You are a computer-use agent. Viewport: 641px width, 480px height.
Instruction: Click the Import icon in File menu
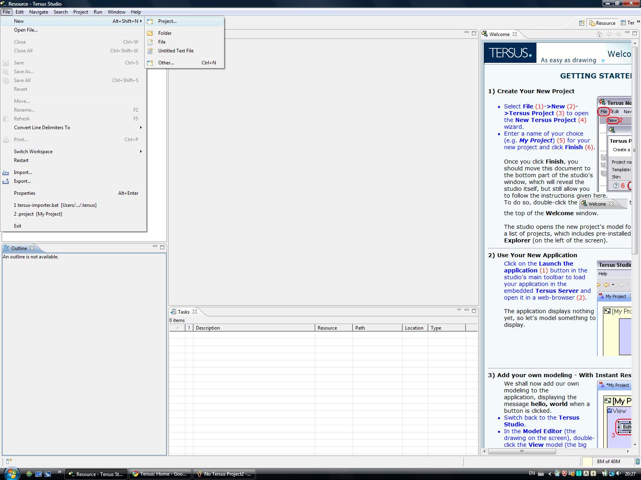pos(6,172)
